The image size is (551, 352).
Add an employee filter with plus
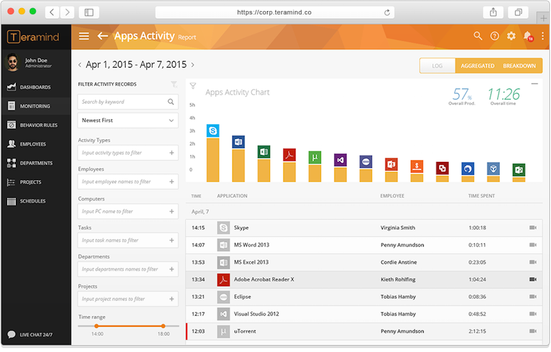click(x=171, y=182)
